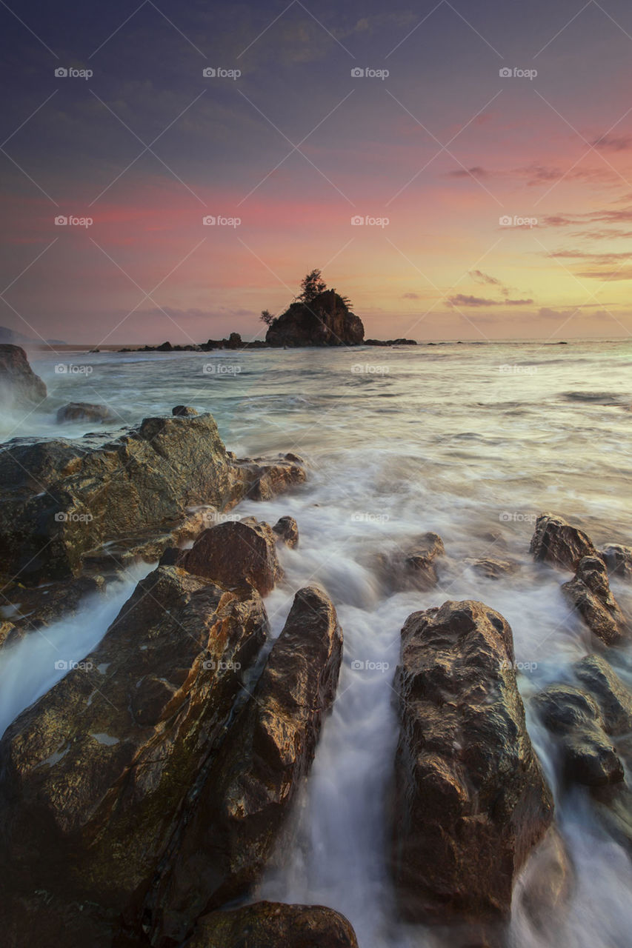The width and height of the screenshot is (632, 948).
Task: Click the foap watermark in the top-left corner
Action: point(73,73)
